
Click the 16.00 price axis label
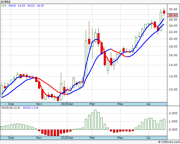pos(173,55)
